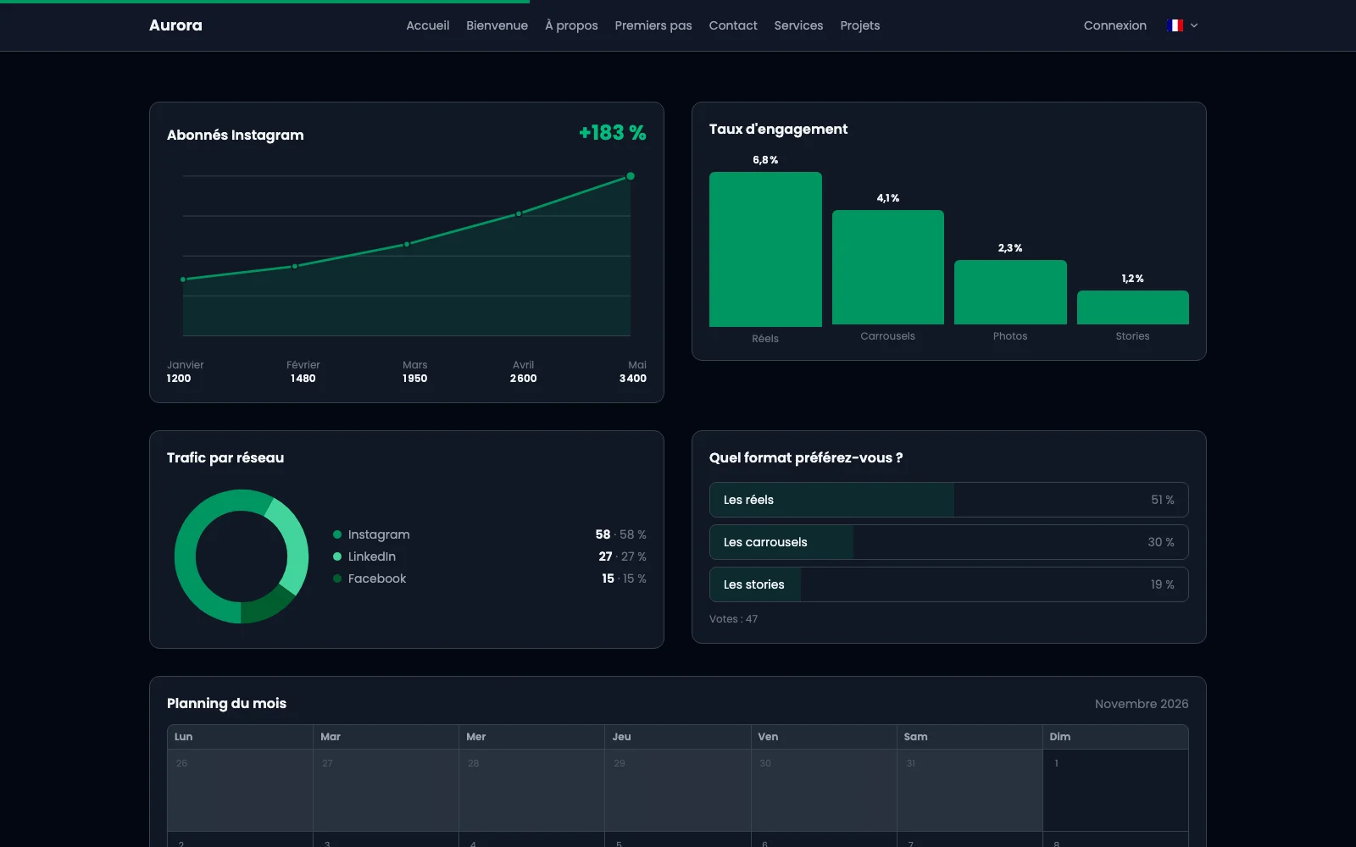The image size is (1356, 847).
Task: Select the Photos 2,3 % bar
Action: pos(1010,292)
